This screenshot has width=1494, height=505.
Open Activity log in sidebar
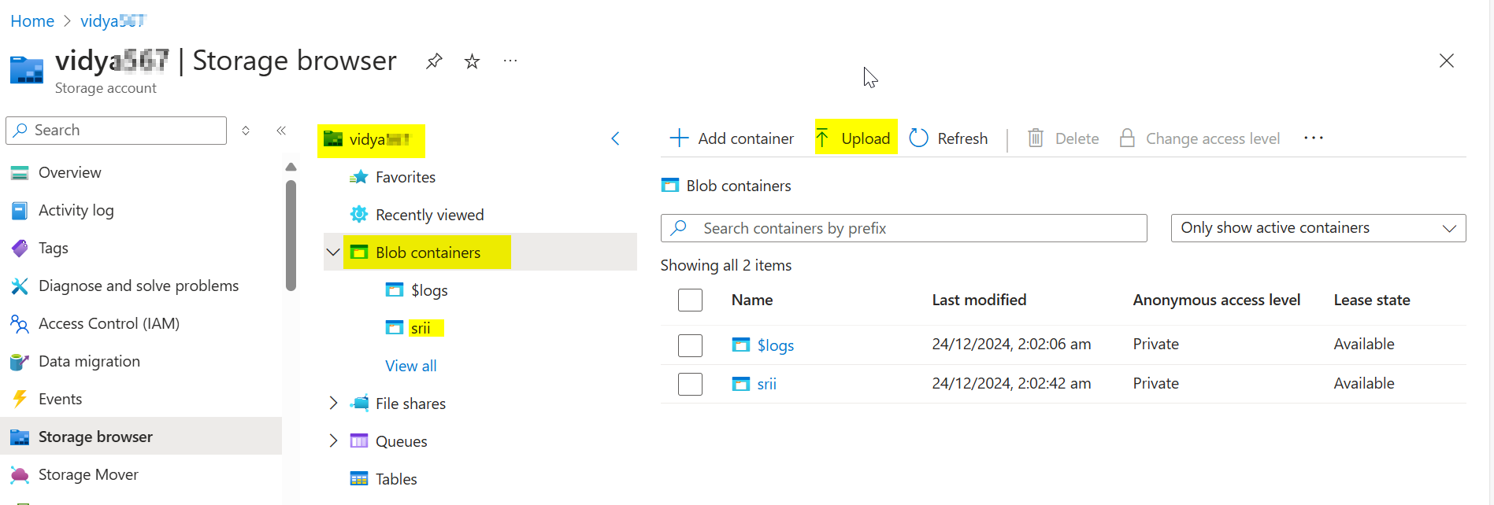point(76,210)
